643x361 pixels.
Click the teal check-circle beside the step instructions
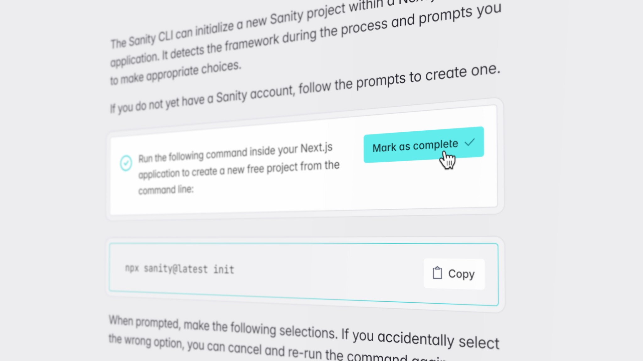click(126, 162)
